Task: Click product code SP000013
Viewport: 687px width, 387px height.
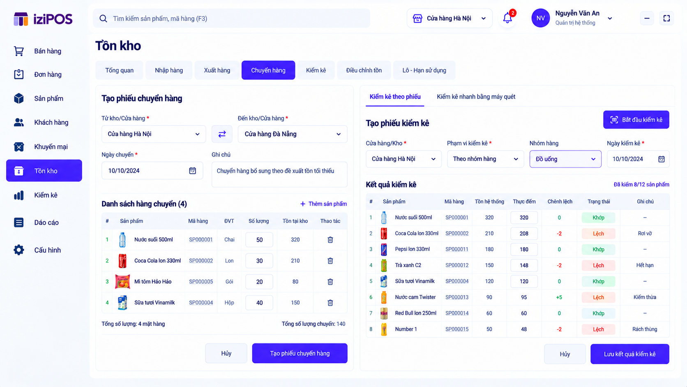Action: (x=457, y=297)
